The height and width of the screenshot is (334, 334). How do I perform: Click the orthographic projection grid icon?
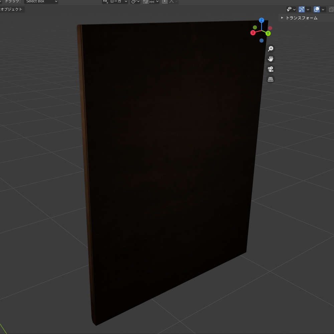click(270, 79)
